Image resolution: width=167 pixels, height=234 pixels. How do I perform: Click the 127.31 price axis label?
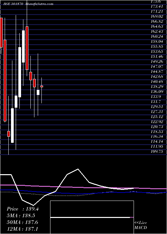coord(157,112)
